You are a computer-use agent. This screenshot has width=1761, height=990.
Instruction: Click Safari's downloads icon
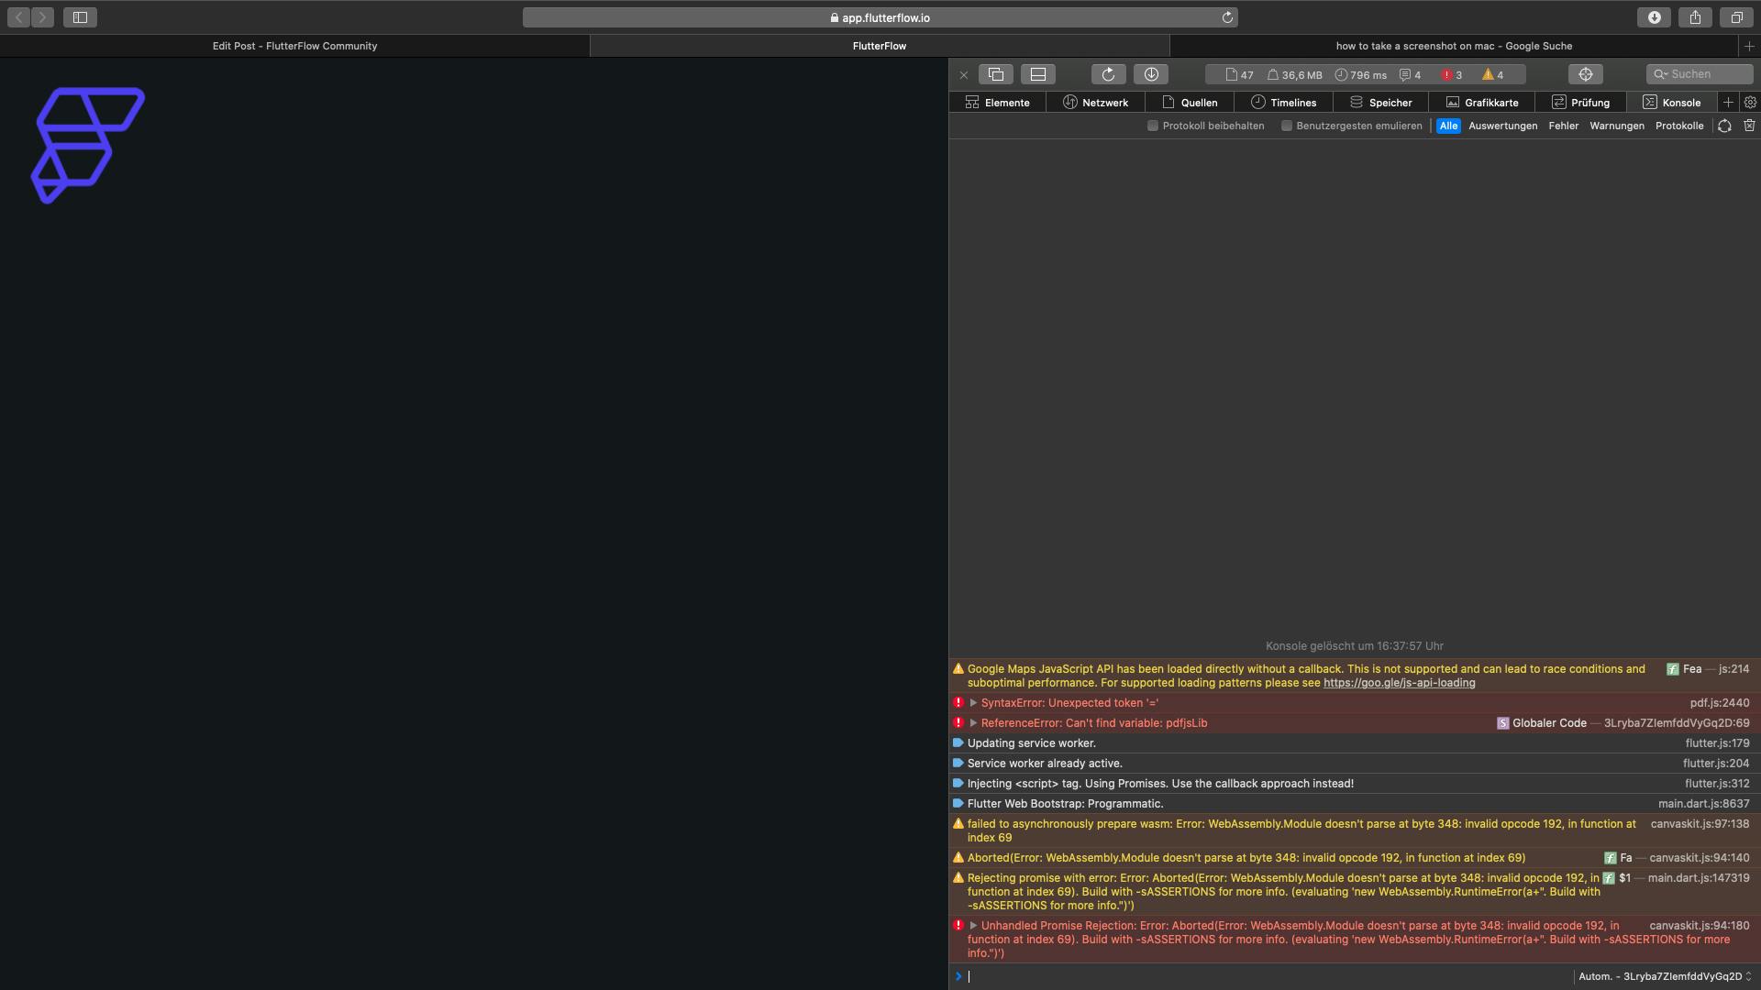tap(1654, 17)
